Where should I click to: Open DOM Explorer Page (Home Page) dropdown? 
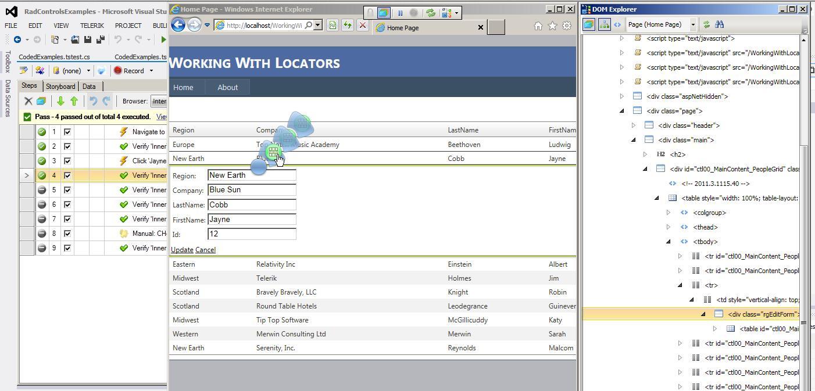693,24
